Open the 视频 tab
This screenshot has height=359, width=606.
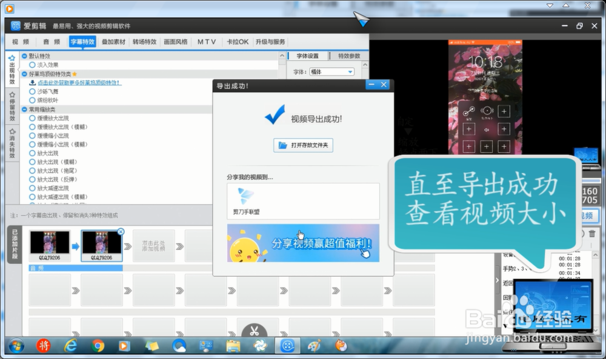[21, 42]
